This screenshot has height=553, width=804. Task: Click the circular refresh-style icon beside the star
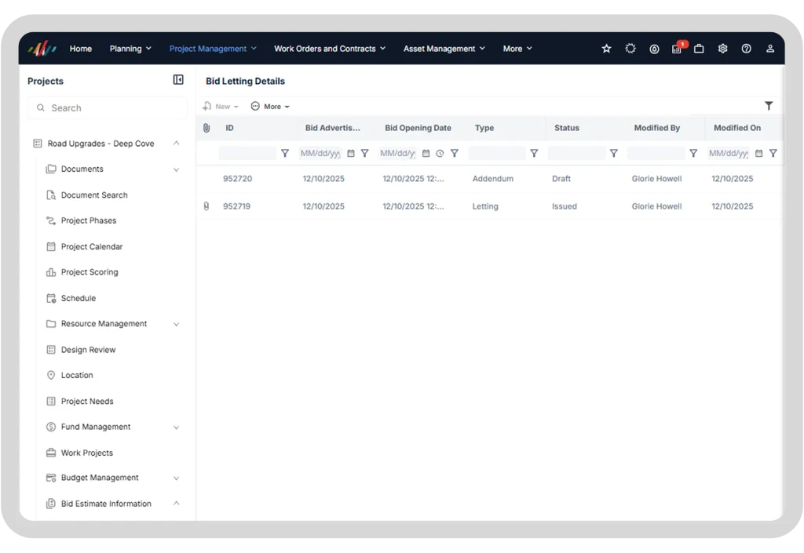(x=630, y=49)
